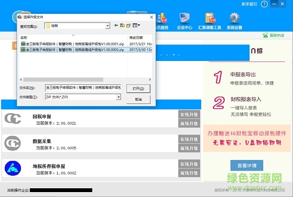Close the main application window
The height and width of the screenshot is (197, 293).
pos(282,4)
